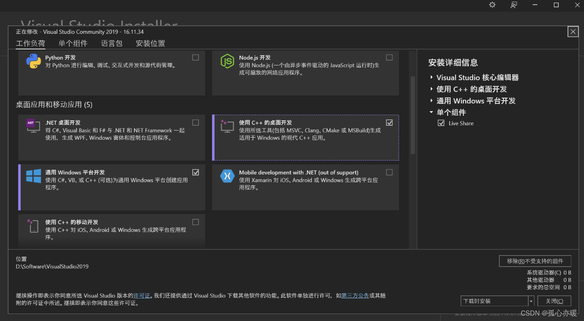Open installer settings gear icon in title bar

[x=492, y=5]
